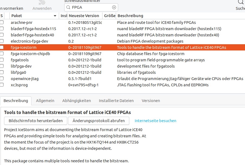This screenshot has height=165, width=245.
Task: Click 'Debian FPGA development packages' description
Action: pos(150,41)
